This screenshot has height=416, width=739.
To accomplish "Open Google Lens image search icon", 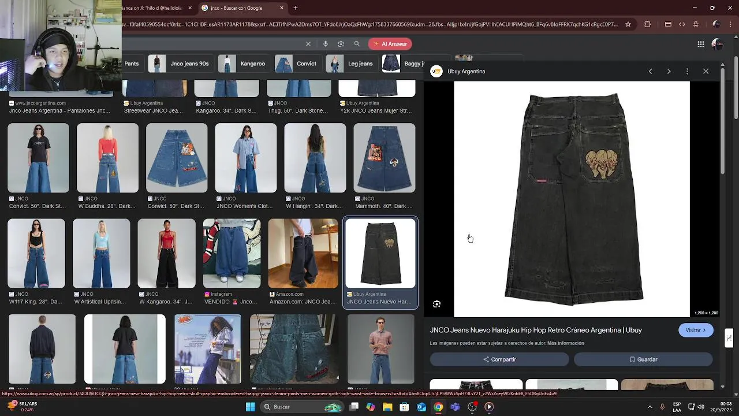I will (341, 44).
